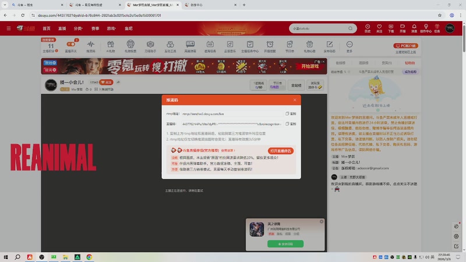
Task: Copy the rtmp address
Action: click(291, 114)
